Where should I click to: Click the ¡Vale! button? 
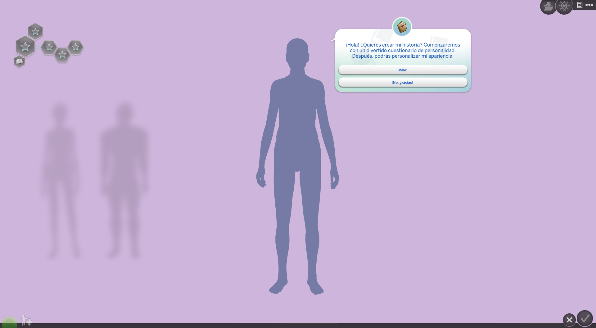click(x=403, y=70)
